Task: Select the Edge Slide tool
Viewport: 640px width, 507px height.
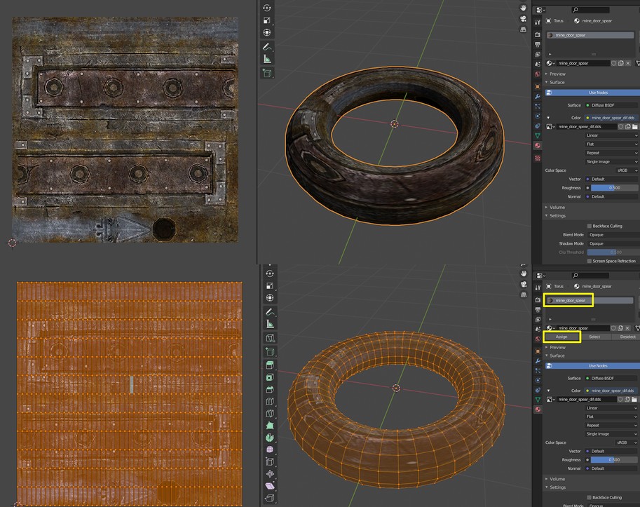Action: click(x=270, y=461)
